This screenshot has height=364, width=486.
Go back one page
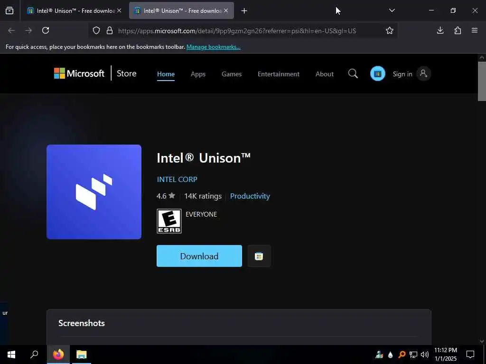(11, 30)
